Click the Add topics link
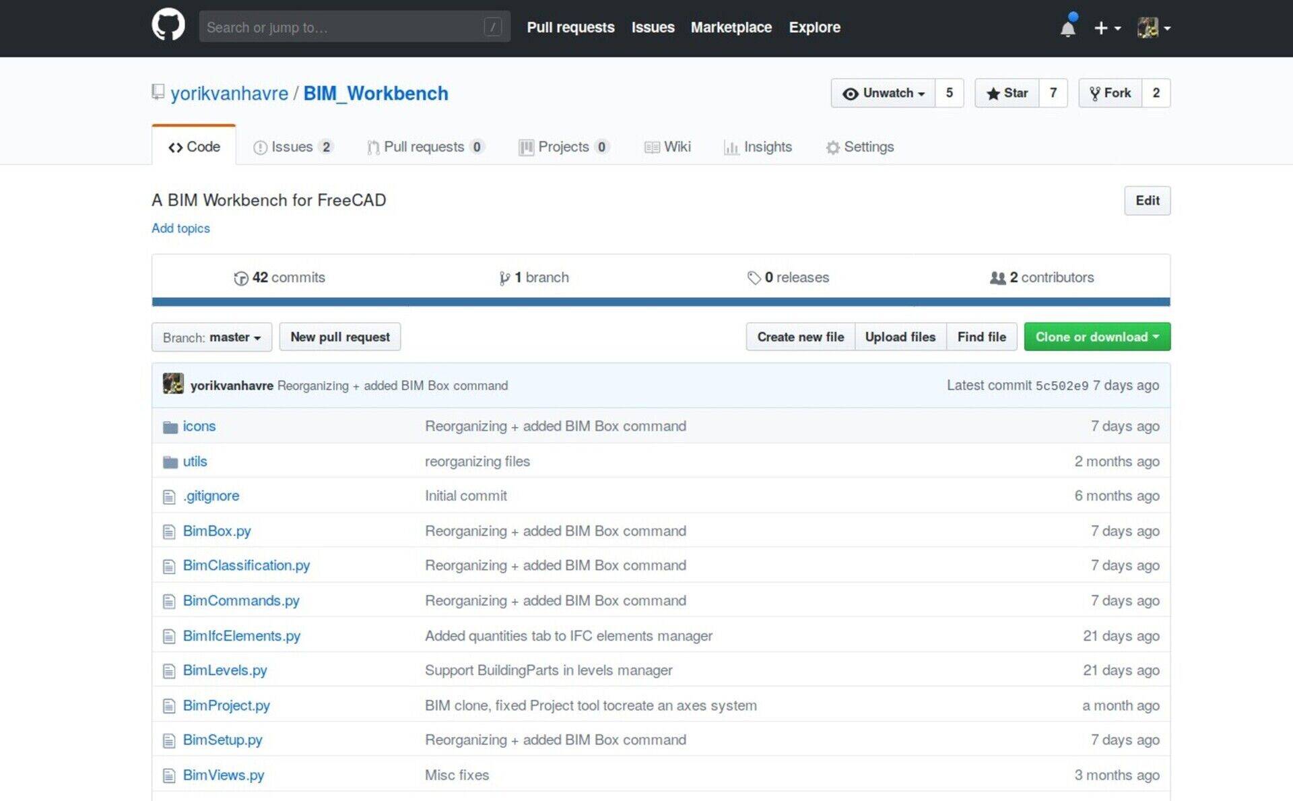The height and width of the screenshot is (801, 1293). 180,228
